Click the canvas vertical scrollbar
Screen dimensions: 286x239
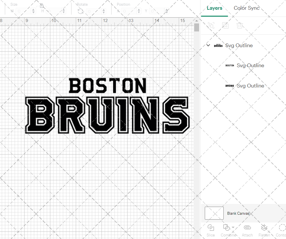coord(196,27)
